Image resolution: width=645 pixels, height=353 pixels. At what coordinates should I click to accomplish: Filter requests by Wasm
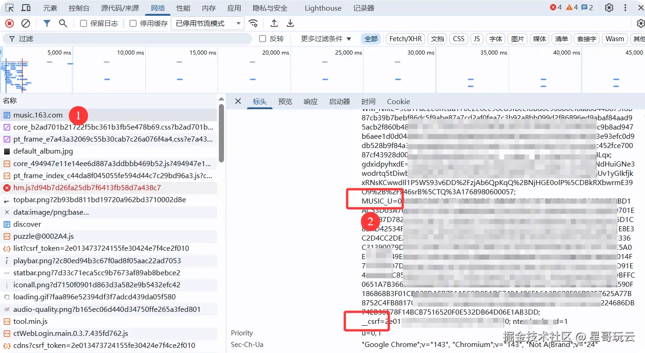click(614, 39)
